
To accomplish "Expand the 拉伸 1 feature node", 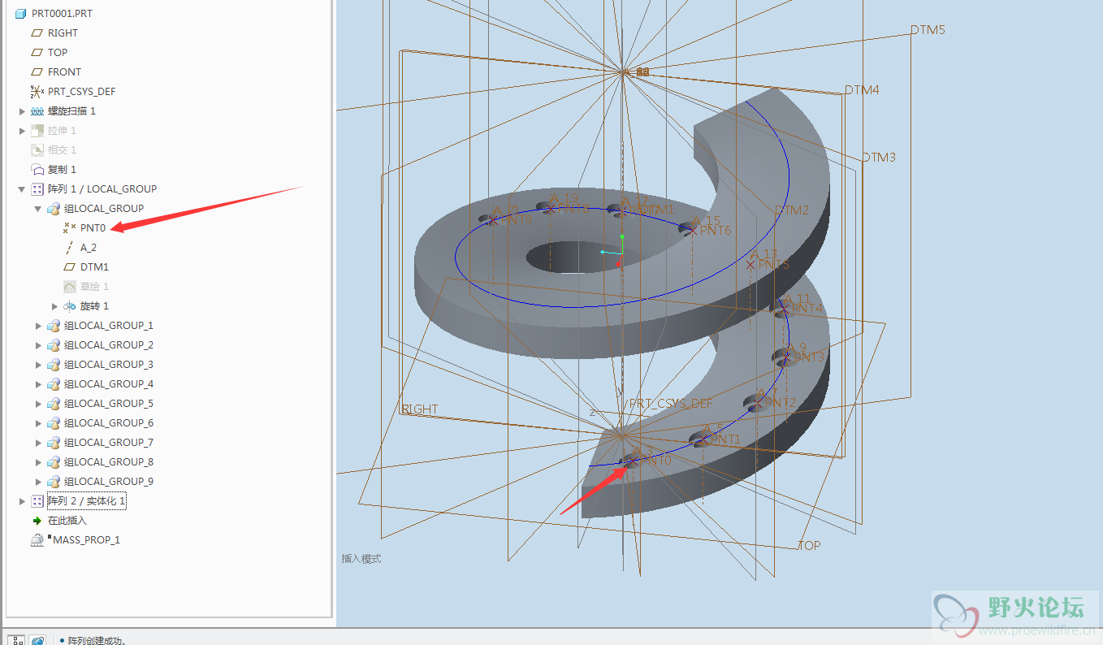I will pyautogui.click(x=22, y=131).
